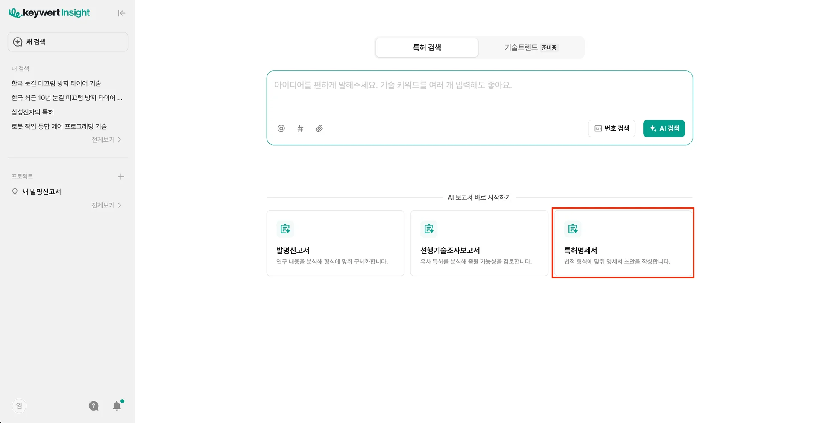Click the # hashtag icon
Viewport: 820px width, 423px height.
[300, 128]
